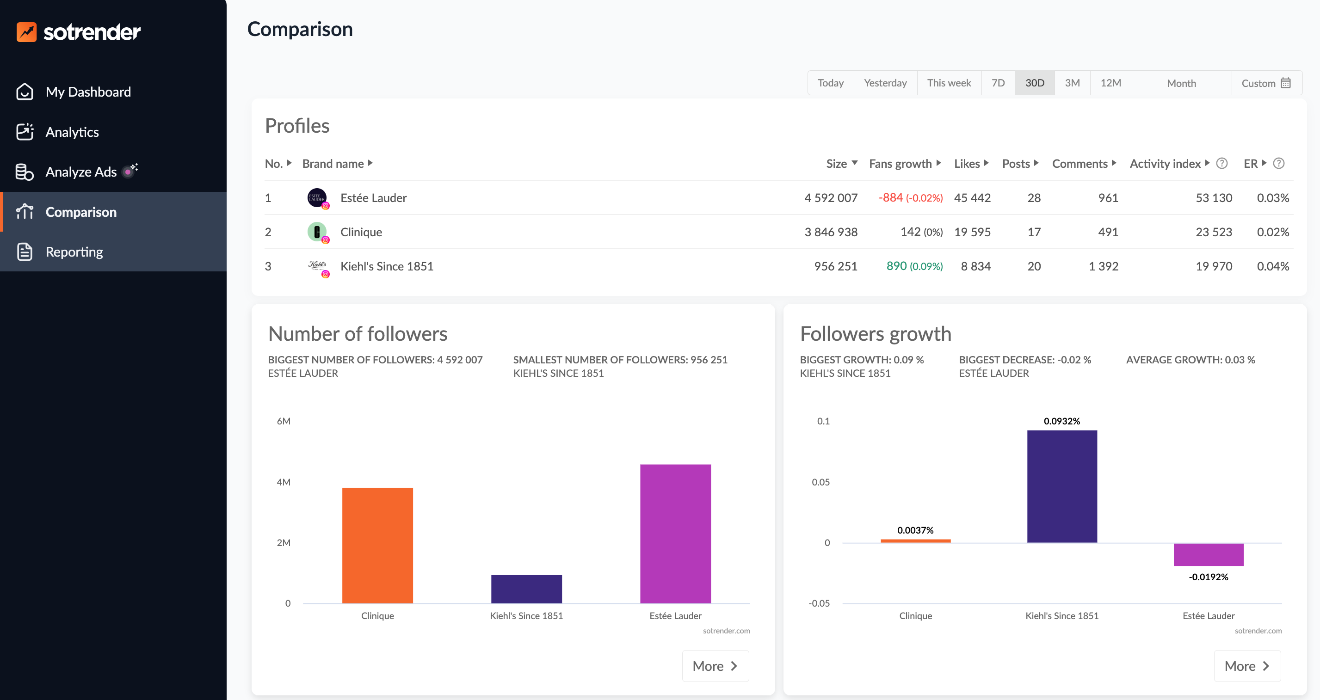Sort table by Fans growth
The height and width of the screenshot is (700, 1320).
(904, 163)
